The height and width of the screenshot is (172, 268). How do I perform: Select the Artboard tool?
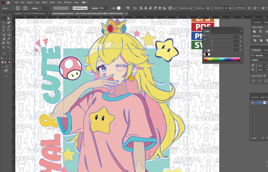tap(3, 47)
